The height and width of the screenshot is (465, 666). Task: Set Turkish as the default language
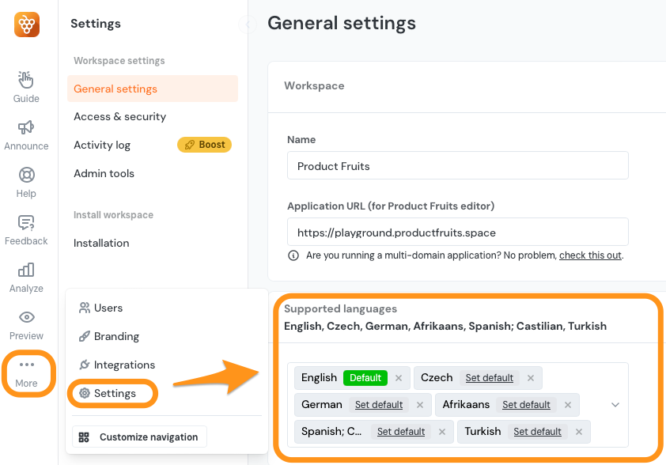click(x=537, y=432)
